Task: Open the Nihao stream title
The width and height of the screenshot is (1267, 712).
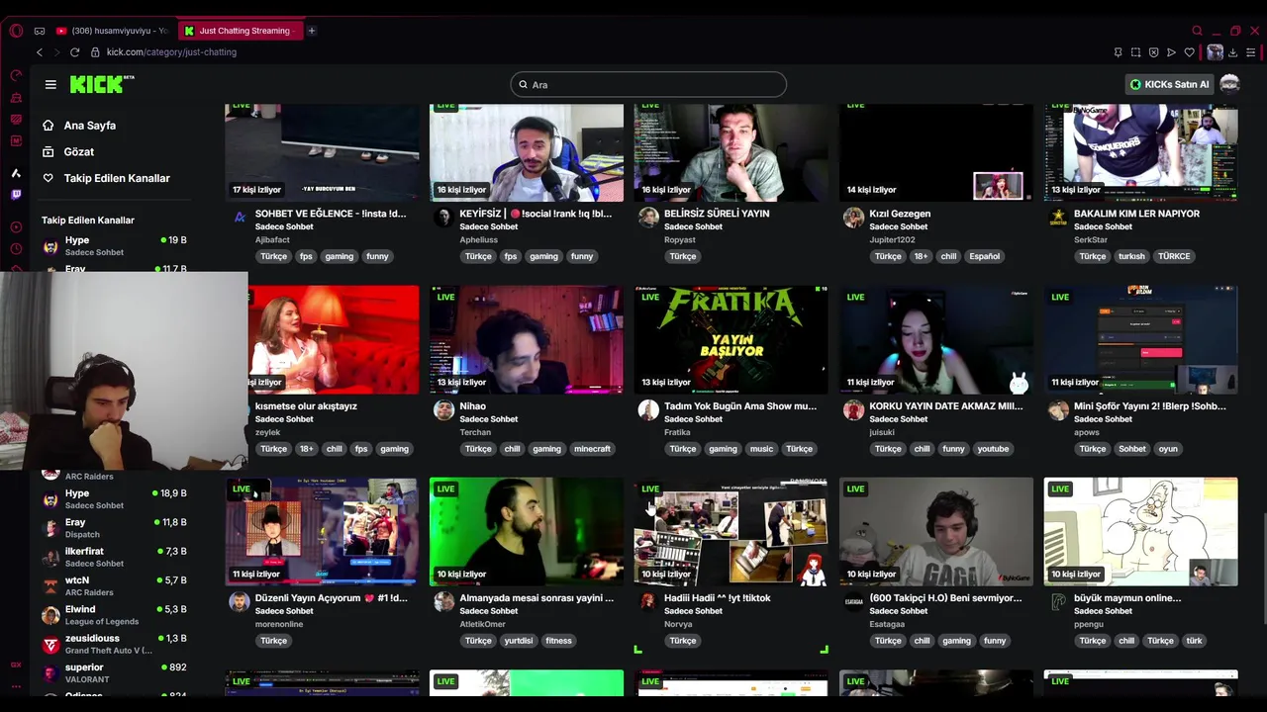Action: pos(472,405)
